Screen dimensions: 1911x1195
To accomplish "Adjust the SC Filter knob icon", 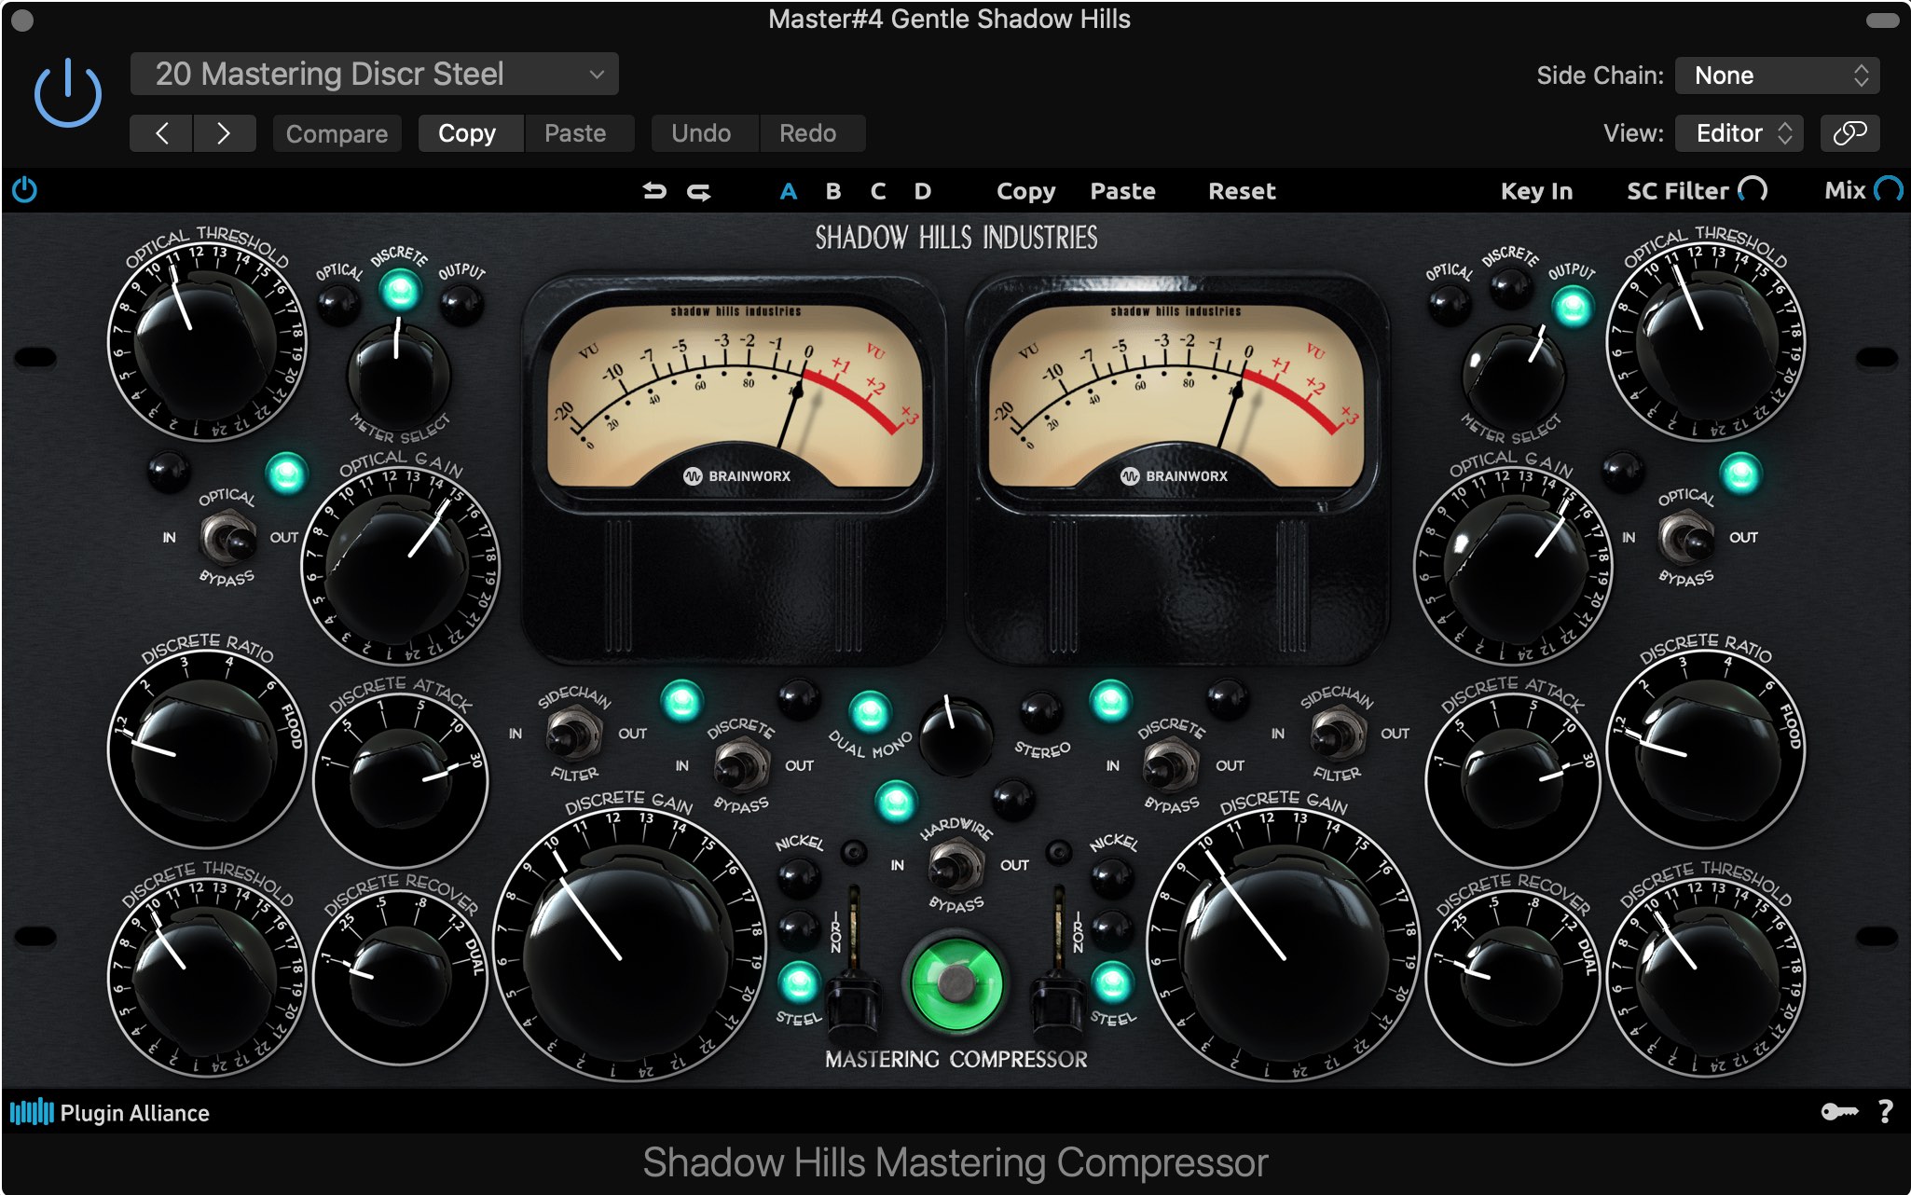I will coord(1751,189).
